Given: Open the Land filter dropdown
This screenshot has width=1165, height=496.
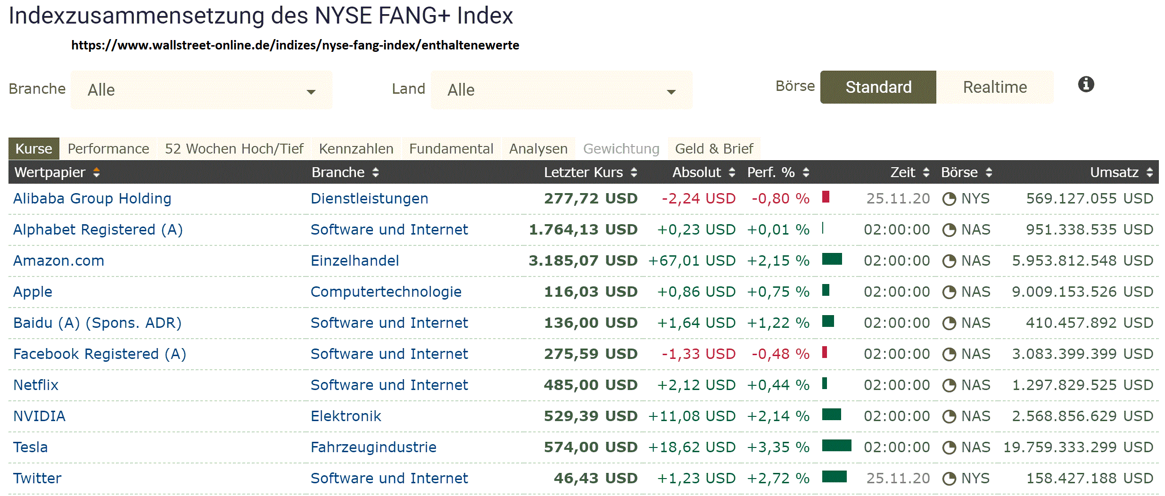Looking at the screenshot, I should [x=561, y=90].
